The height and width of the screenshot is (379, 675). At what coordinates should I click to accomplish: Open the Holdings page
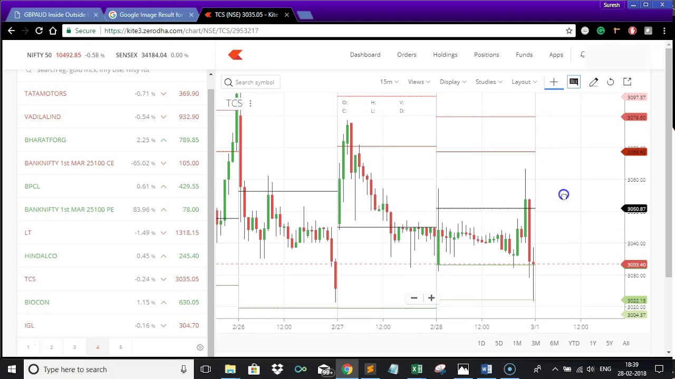445,55
